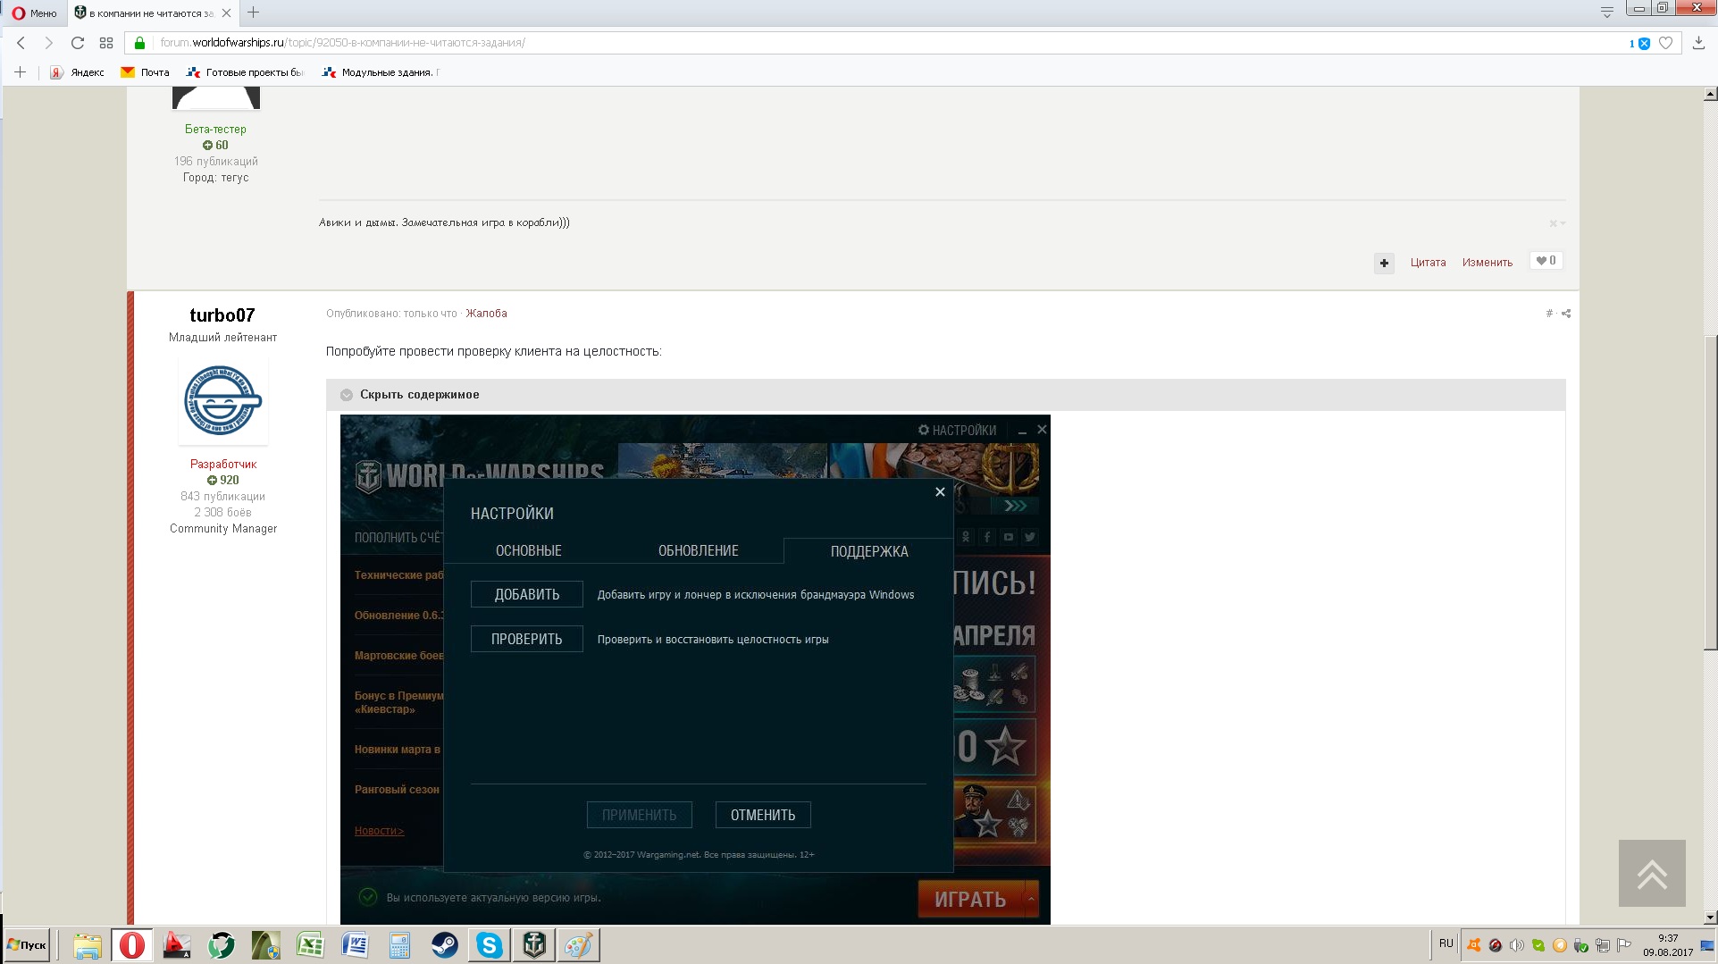1718x964 pixels.
Task: Open the system tray volume icon
Action: coord(1516,945)
